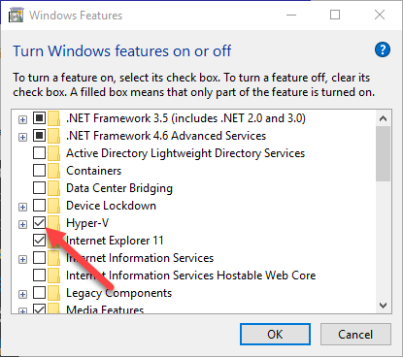Enable the Containers checkbox
Screen dimensions: 403x357
pyautogui.click(x=39, y=171)
